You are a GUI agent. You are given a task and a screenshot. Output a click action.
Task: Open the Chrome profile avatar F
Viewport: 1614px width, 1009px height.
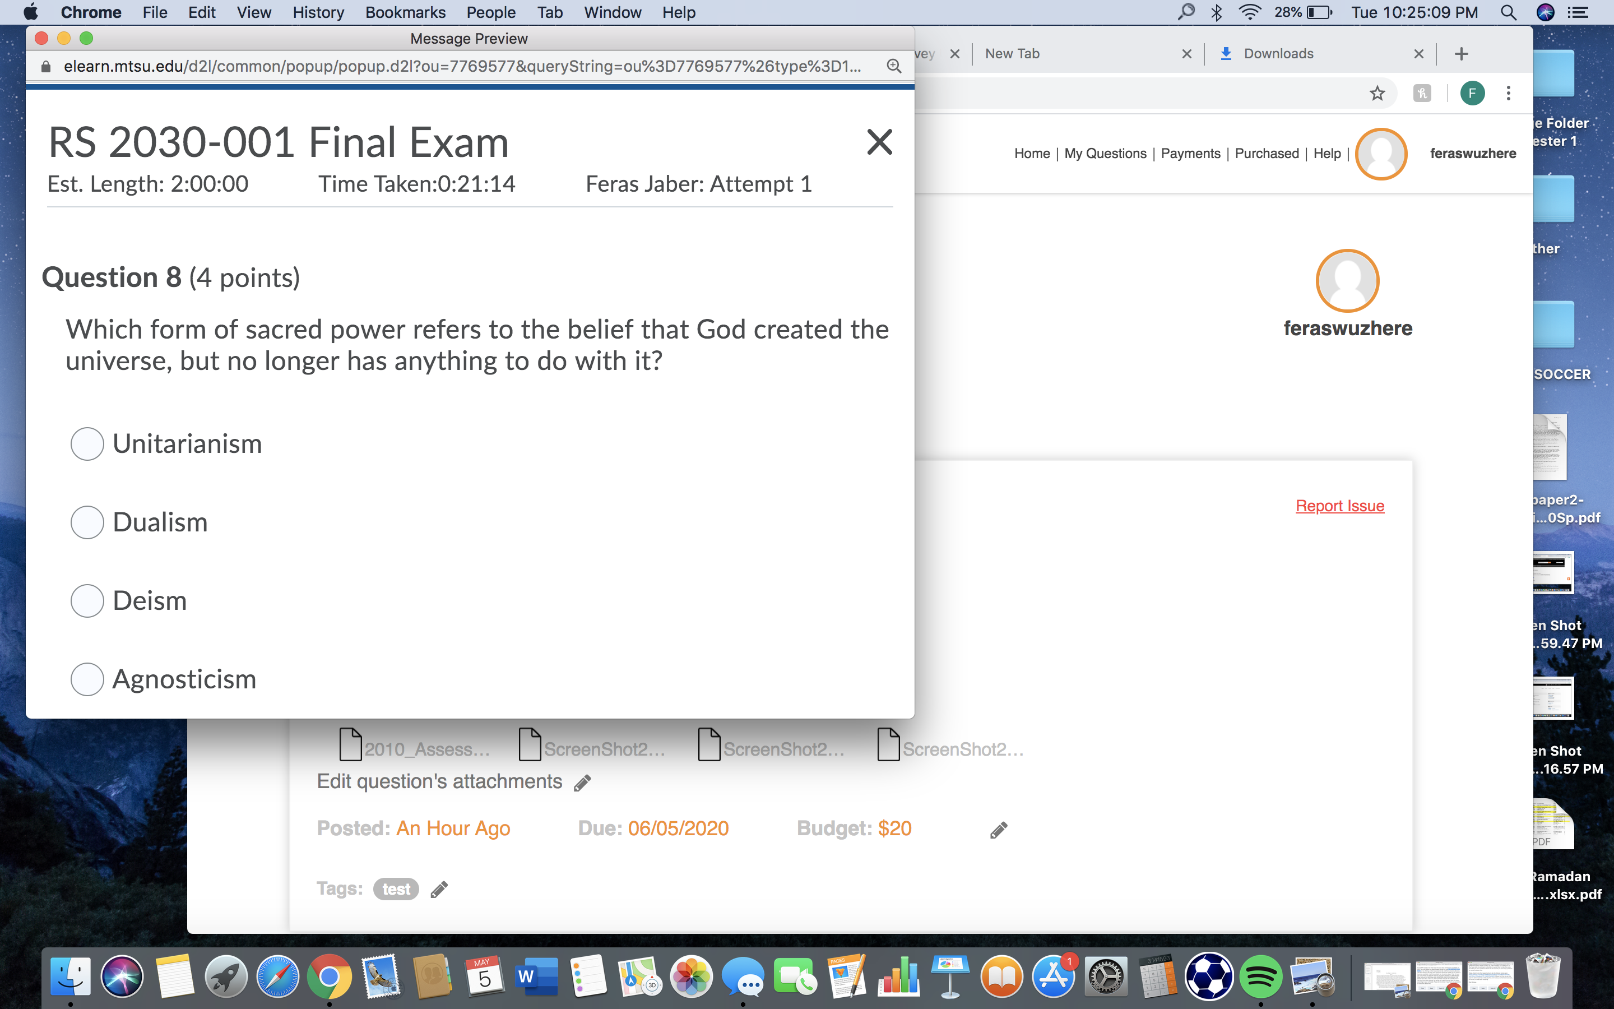[x=1473, y=92]
